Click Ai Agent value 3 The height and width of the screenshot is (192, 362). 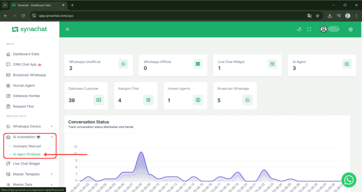(294, 68)
